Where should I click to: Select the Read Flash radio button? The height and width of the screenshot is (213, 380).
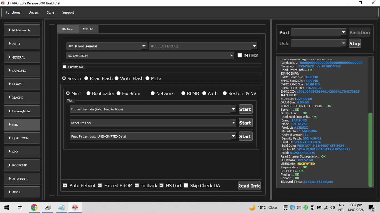click(86, 78)
